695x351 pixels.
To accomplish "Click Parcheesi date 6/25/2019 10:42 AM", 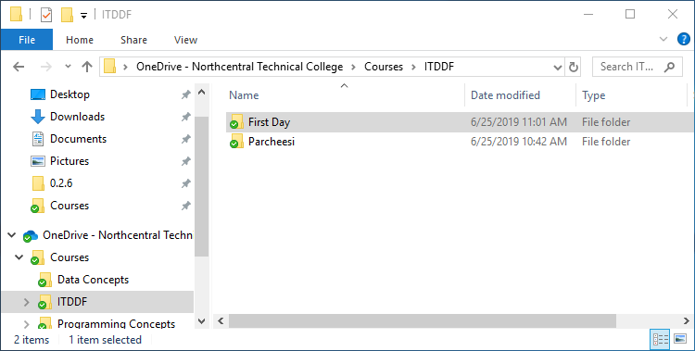I will point(519,142).
